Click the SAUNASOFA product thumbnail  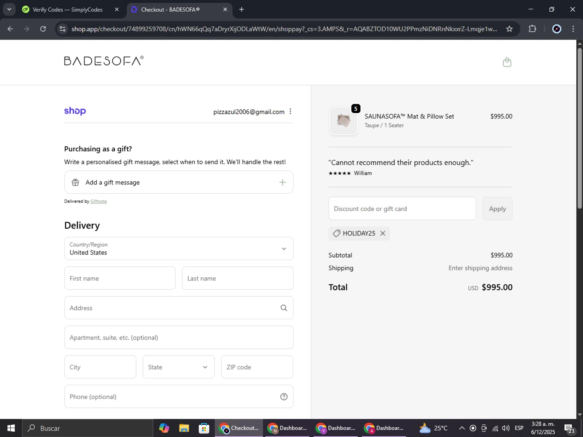coord(344,121)
